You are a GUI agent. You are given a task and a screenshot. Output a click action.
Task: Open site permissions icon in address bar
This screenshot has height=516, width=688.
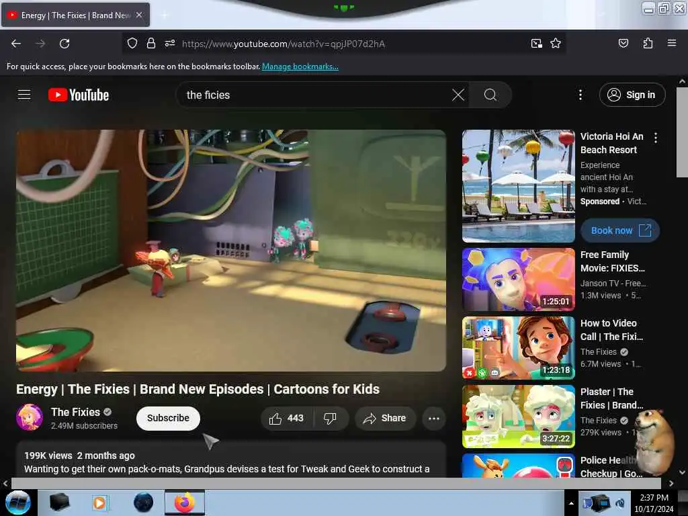170,43
